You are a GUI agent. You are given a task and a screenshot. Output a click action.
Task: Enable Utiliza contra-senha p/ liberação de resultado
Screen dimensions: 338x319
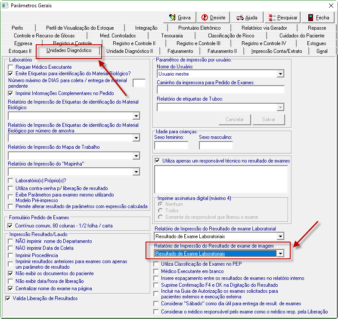tap(10, 188)
